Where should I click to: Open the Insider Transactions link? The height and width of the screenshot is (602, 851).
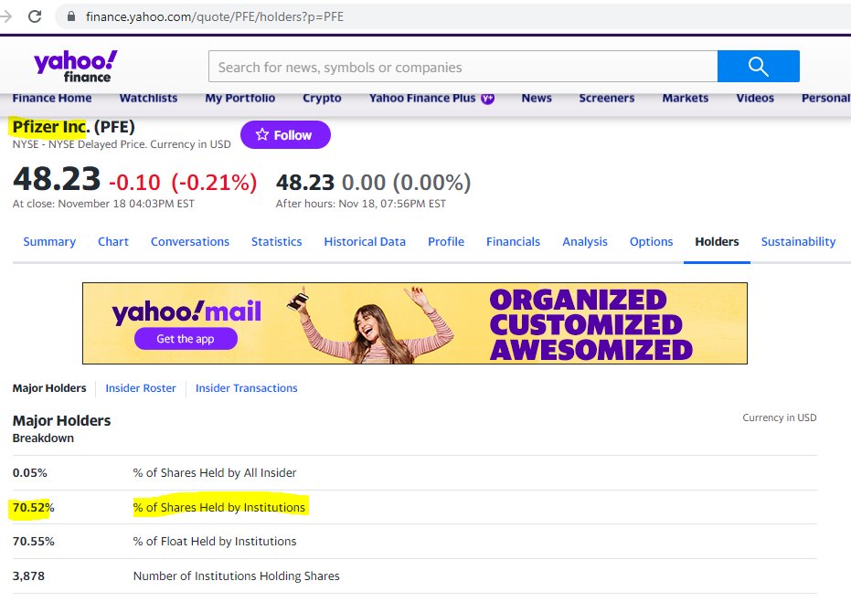247,387
